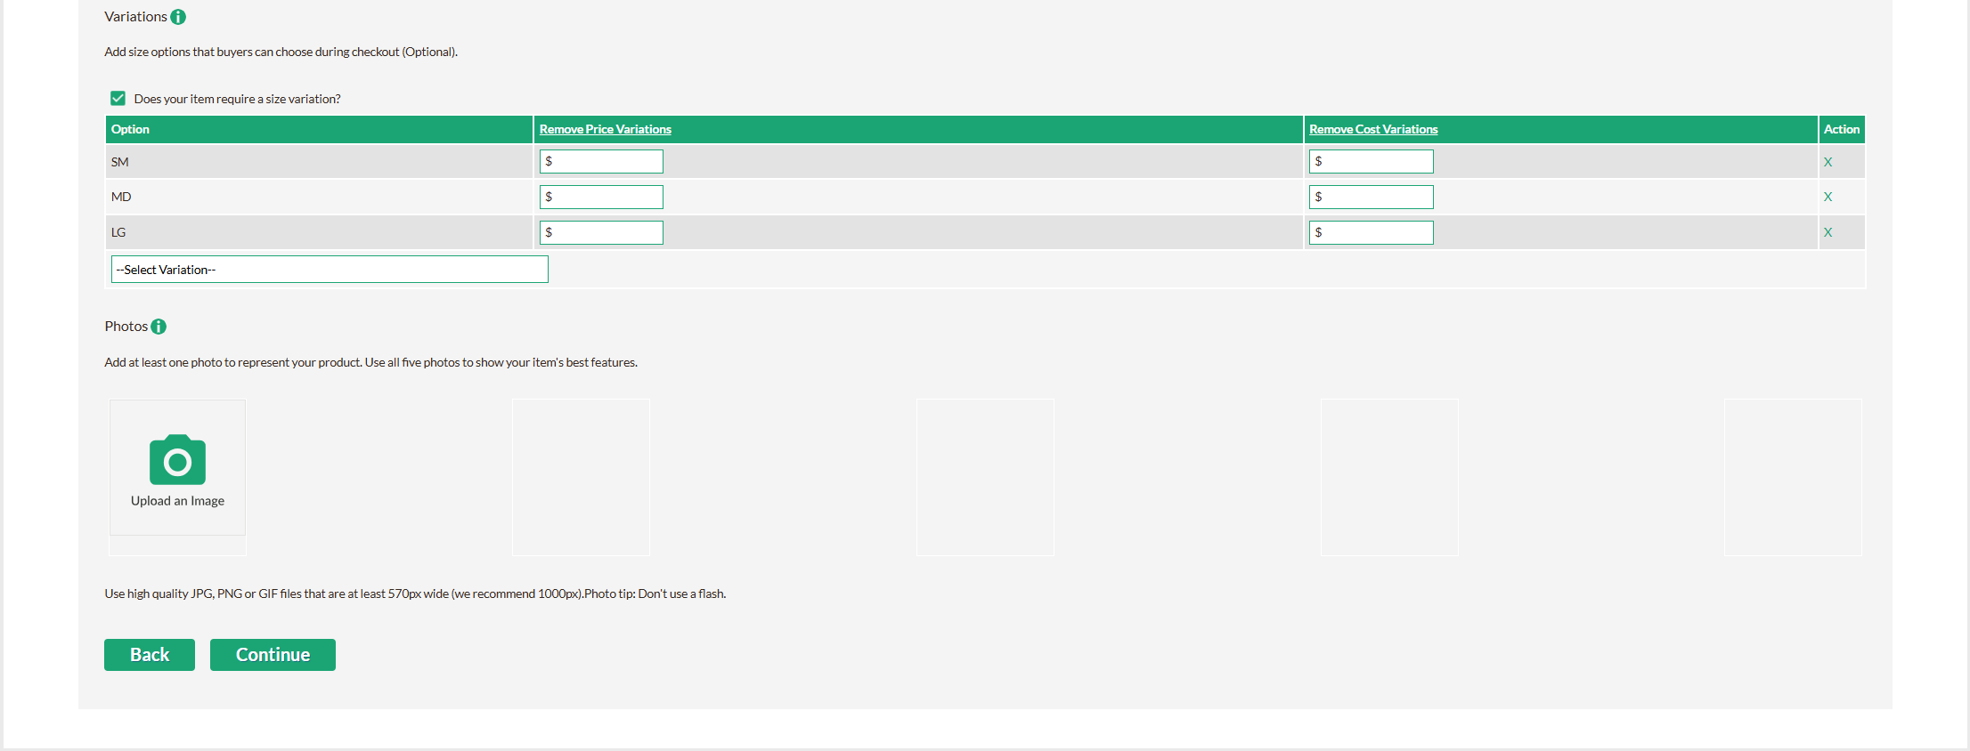Focus the SM cost input field
The width and height of the screenshot is (1970, 751).
point(1372,161)
